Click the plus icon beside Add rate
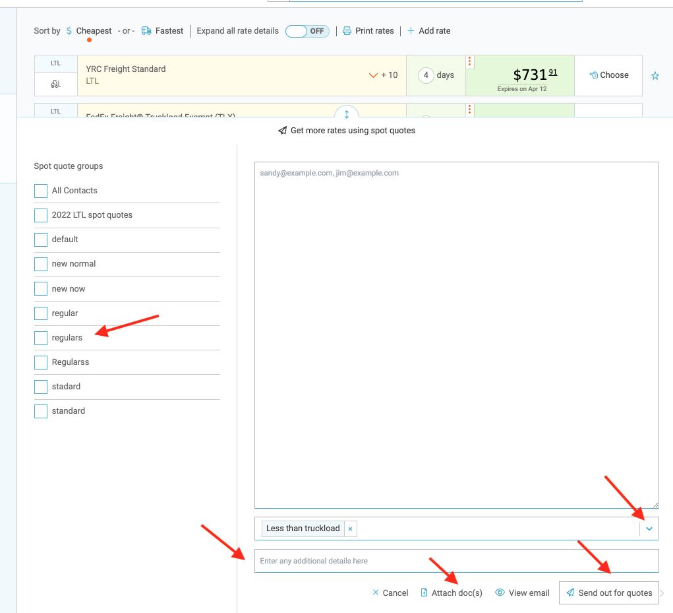 click(x=411, y=31)
